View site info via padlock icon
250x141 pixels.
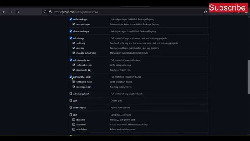coord(50,12)
